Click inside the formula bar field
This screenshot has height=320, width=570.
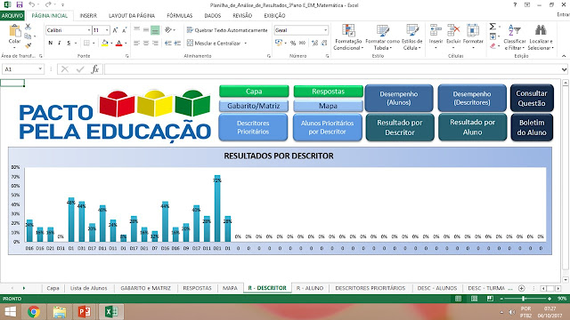tap(333, 69)
